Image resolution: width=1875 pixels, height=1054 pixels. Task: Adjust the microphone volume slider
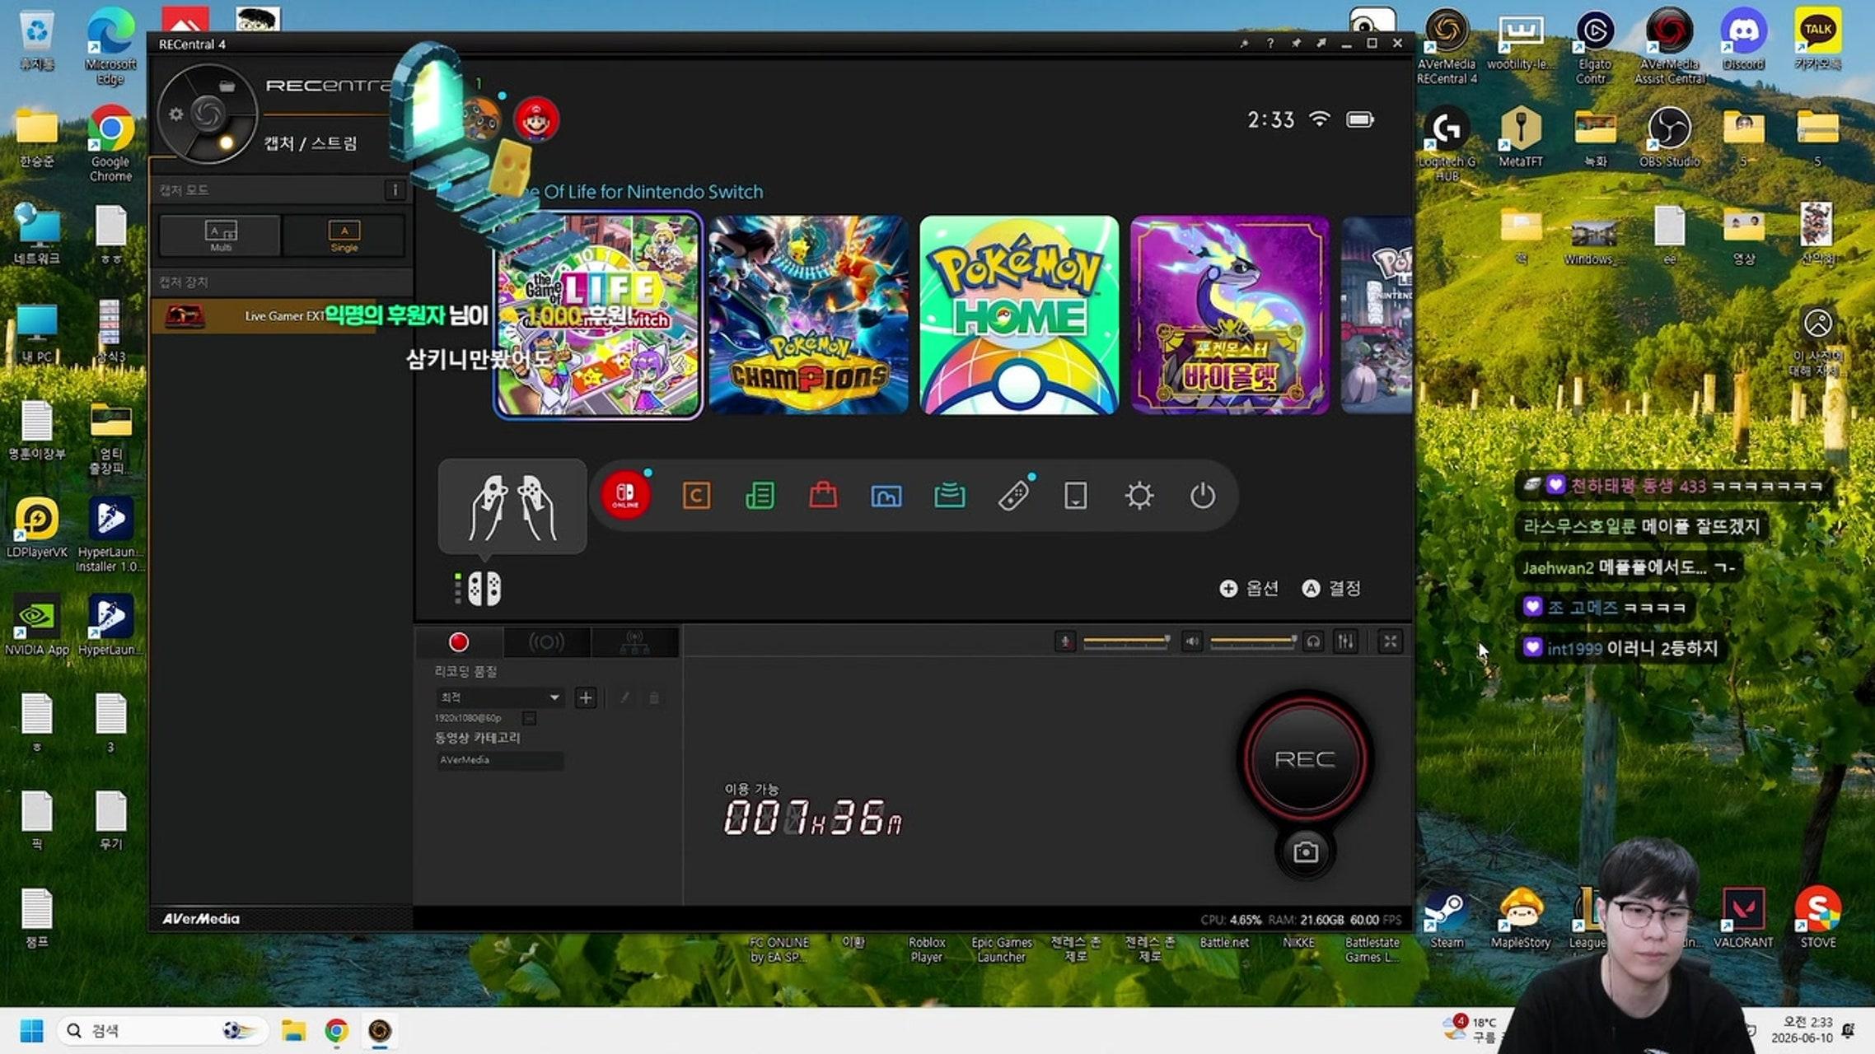[x=1126, y=641]
